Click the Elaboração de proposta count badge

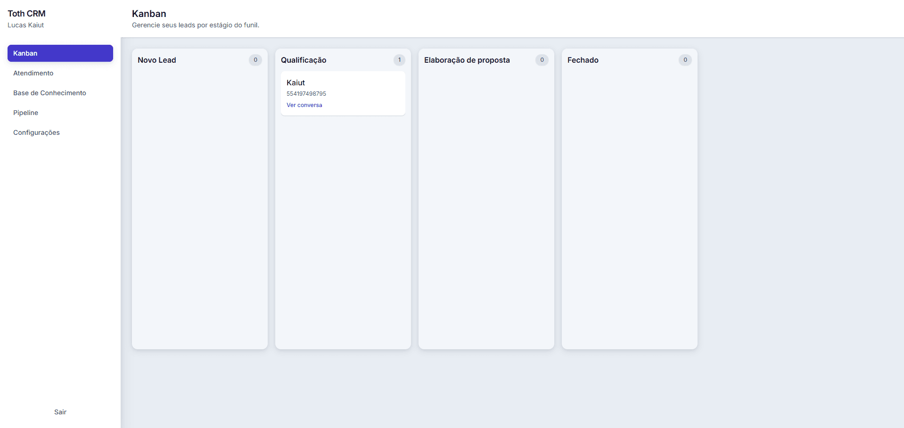click(x=542, y=60)
